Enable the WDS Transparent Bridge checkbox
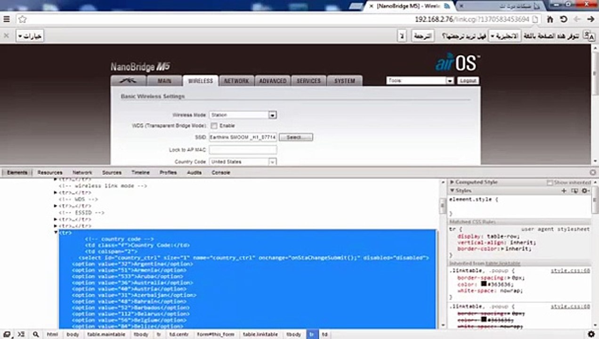Screen dimensions: 599x339 [214, 126]
